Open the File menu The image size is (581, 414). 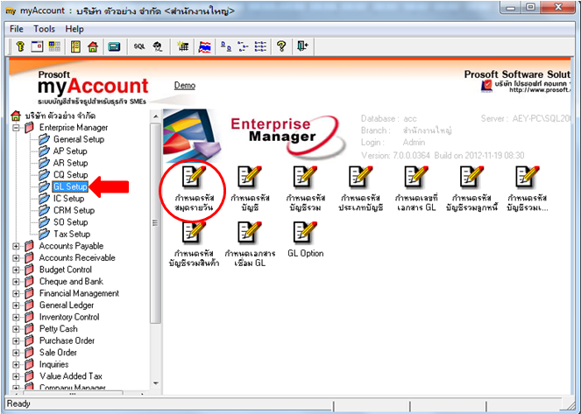17,29
